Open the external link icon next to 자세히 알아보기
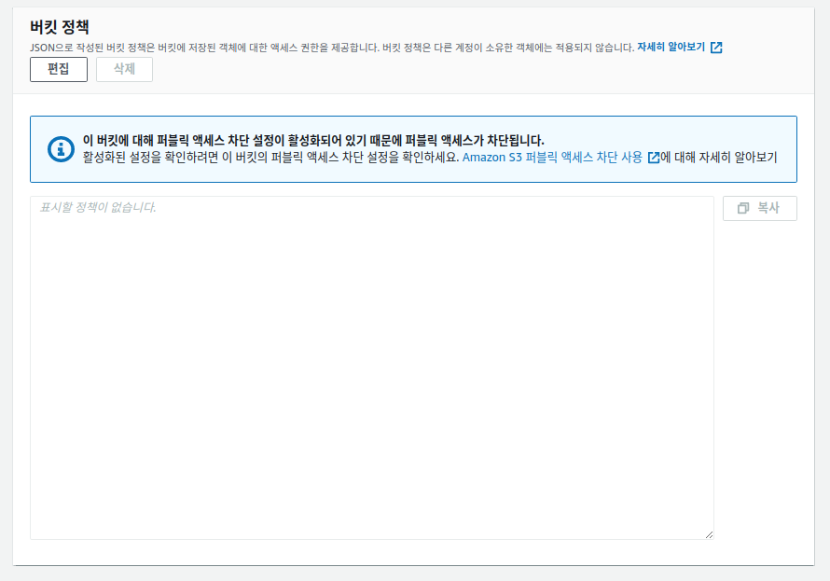The width and height of the screenshot is (830, 581). pyautogui.click(x=716, y=48)
